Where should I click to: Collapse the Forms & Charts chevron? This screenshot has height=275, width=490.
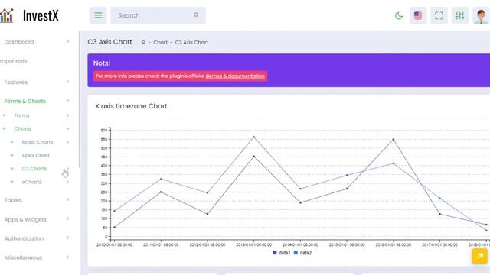(68, 101)
